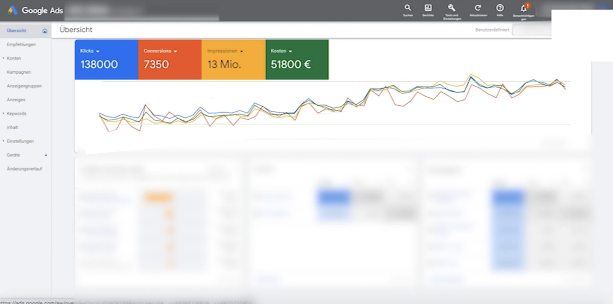613x304 pixels.
Task: Open the Klicks metric dropdown
Action: 98,51
